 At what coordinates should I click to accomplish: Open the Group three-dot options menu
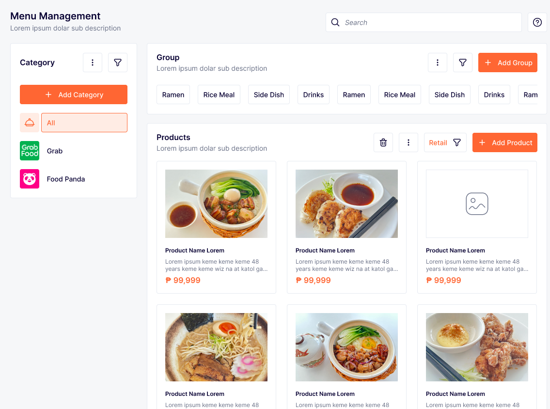[438, 63]
